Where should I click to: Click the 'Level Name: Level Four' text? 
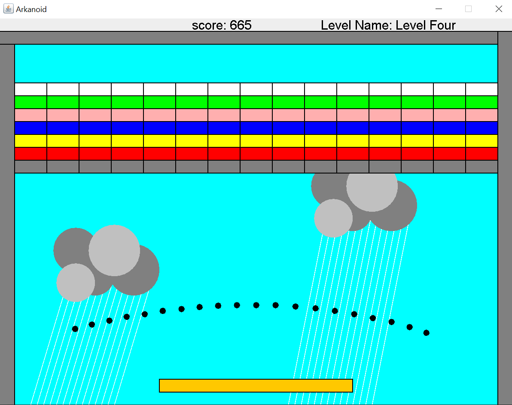click(388, 25)
